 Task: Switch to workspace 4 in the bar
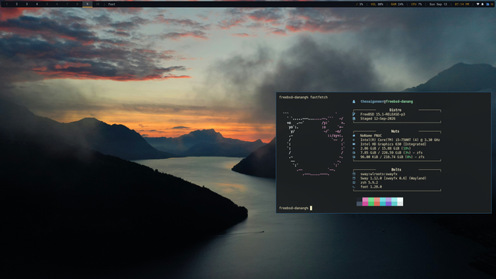tap(36, 4)
